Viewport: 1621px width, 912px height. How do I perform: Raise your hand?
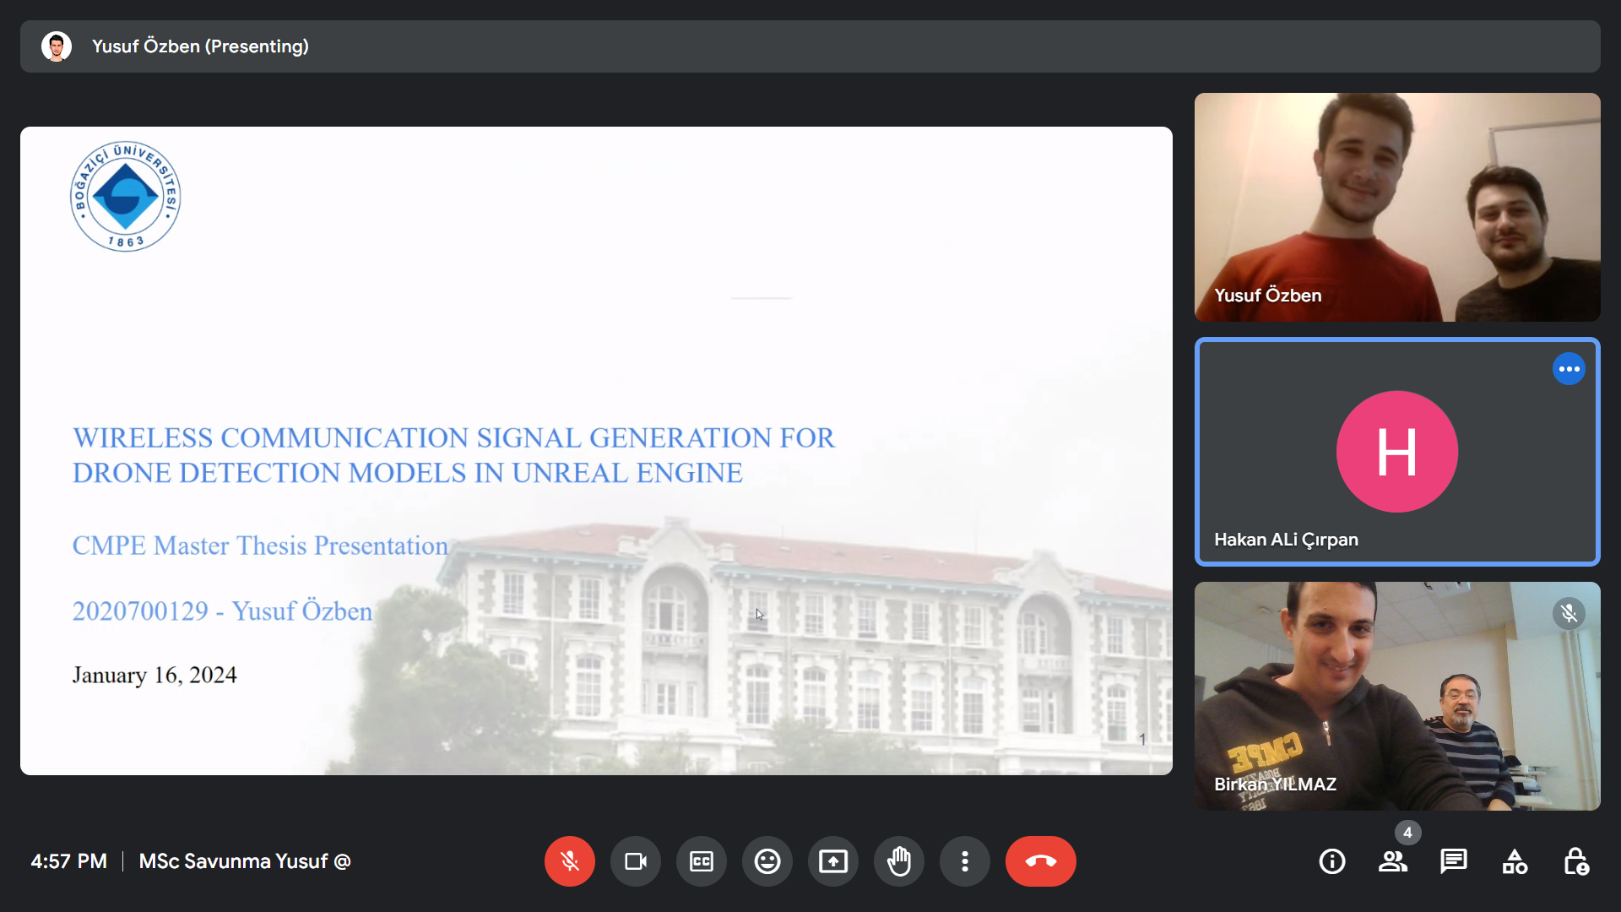pyautogui.click(x=899, y=861)
